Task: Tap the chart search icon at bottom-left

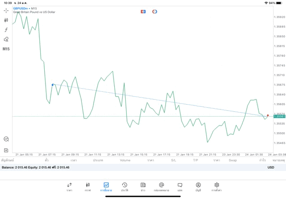Action: pyautogui.click(x=6, y=139)
